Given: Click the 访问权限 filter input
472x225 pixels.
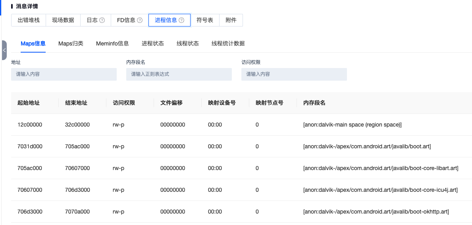Looking at the screenshot, I should coord(294,74).
